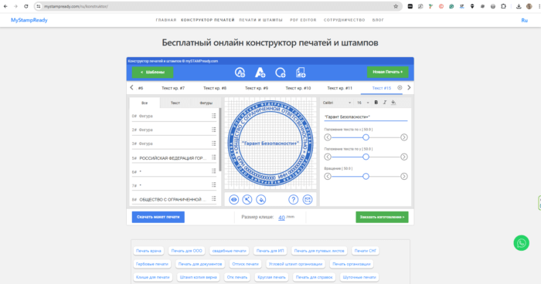Add an image to the stamp

[x=301, y=73]
